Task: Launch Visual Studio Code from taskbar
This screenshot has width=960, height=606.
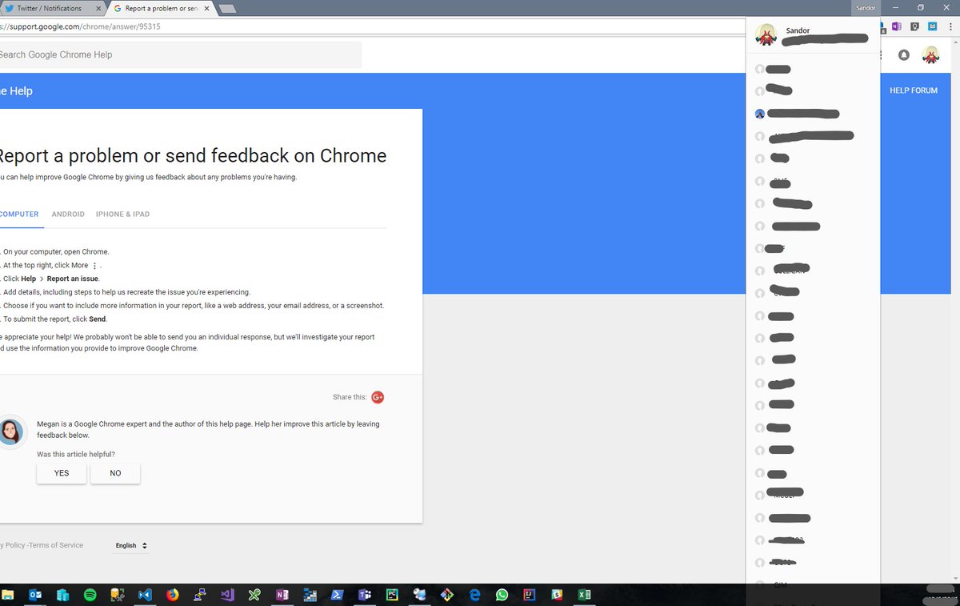Action: (x=145, y=595)
